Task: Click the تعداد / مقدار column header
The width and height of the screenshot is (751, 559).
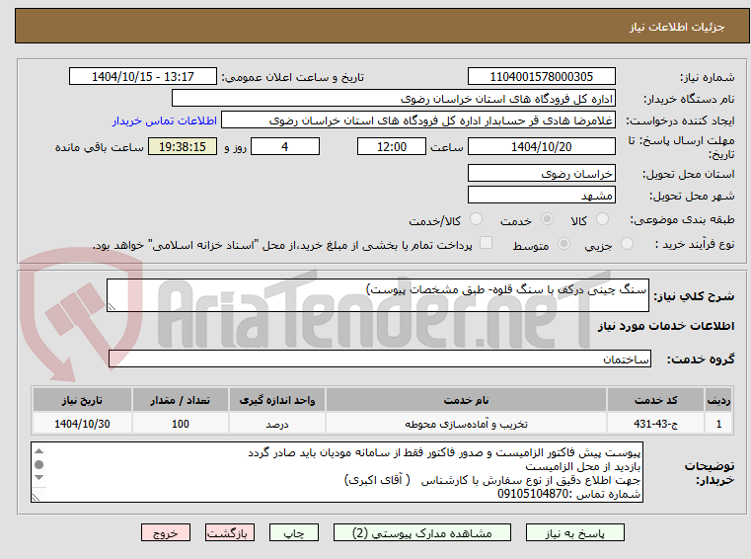Action: 180,400
